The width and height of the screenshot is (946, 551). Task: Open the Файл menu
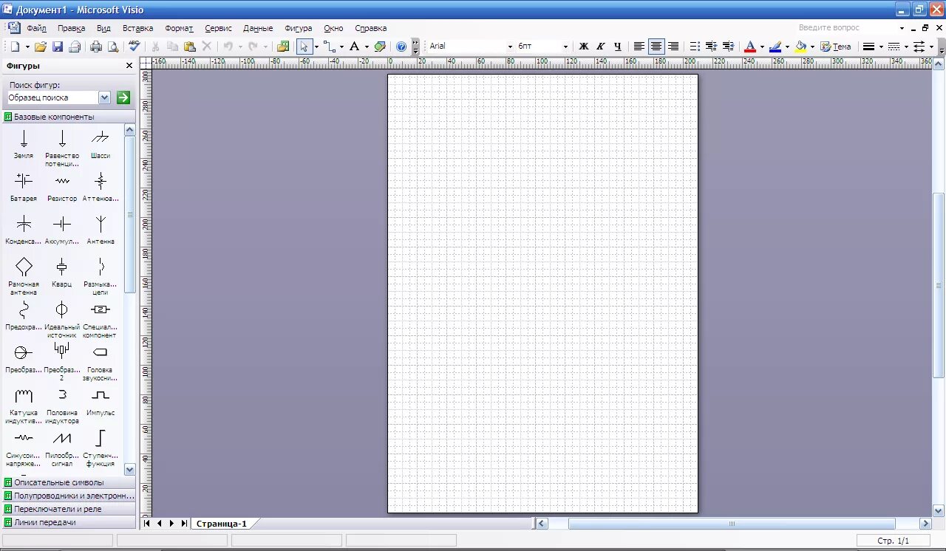36,28
